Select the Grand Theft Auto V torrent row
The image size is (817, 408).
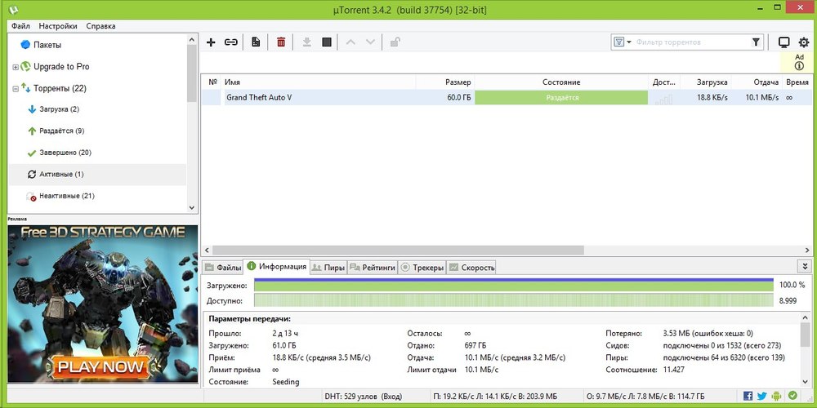506,97
